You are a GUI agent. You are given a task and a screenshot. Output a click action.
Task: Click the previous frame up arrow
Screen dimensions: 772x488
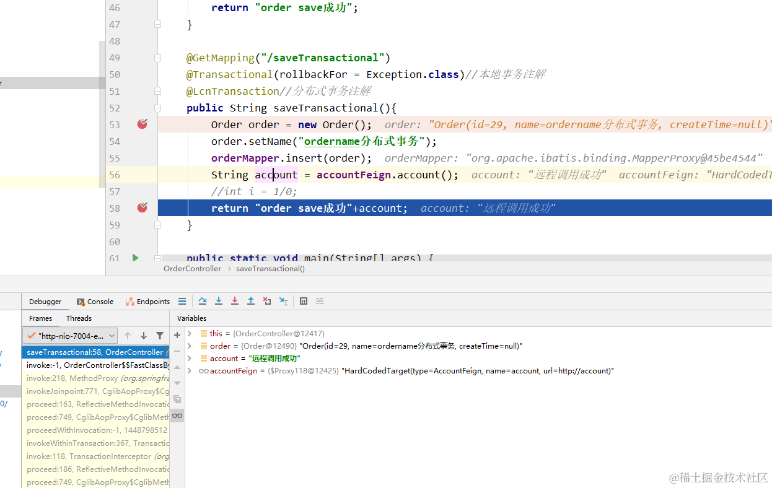128,336
